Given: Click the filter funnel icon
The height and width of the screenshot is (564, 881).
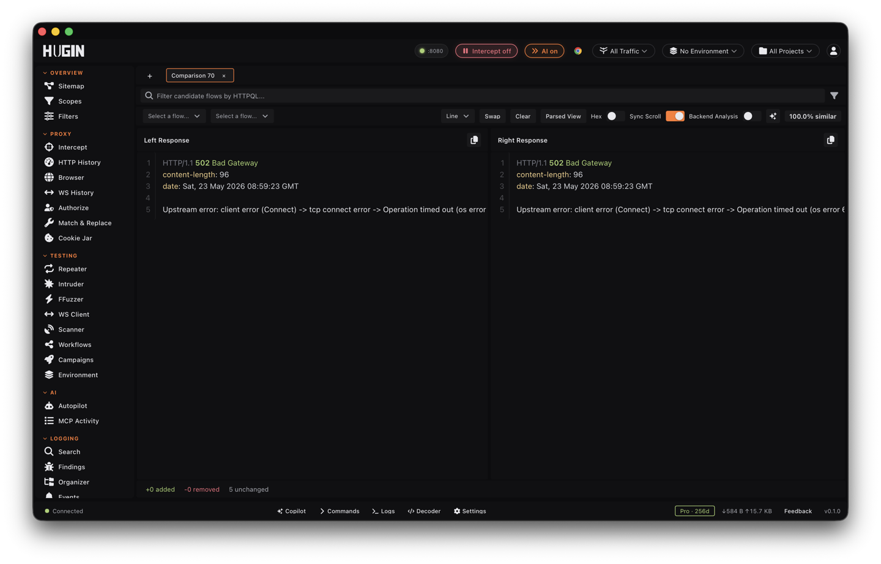Looking at the screenshot, I should pyautogui.click(x=834, y=96).
